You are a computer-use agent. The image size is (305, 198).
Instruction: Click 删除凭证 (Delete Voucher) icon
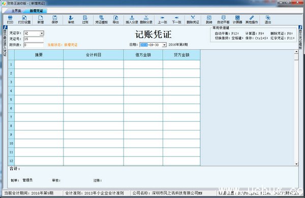[x=193, y=20]
